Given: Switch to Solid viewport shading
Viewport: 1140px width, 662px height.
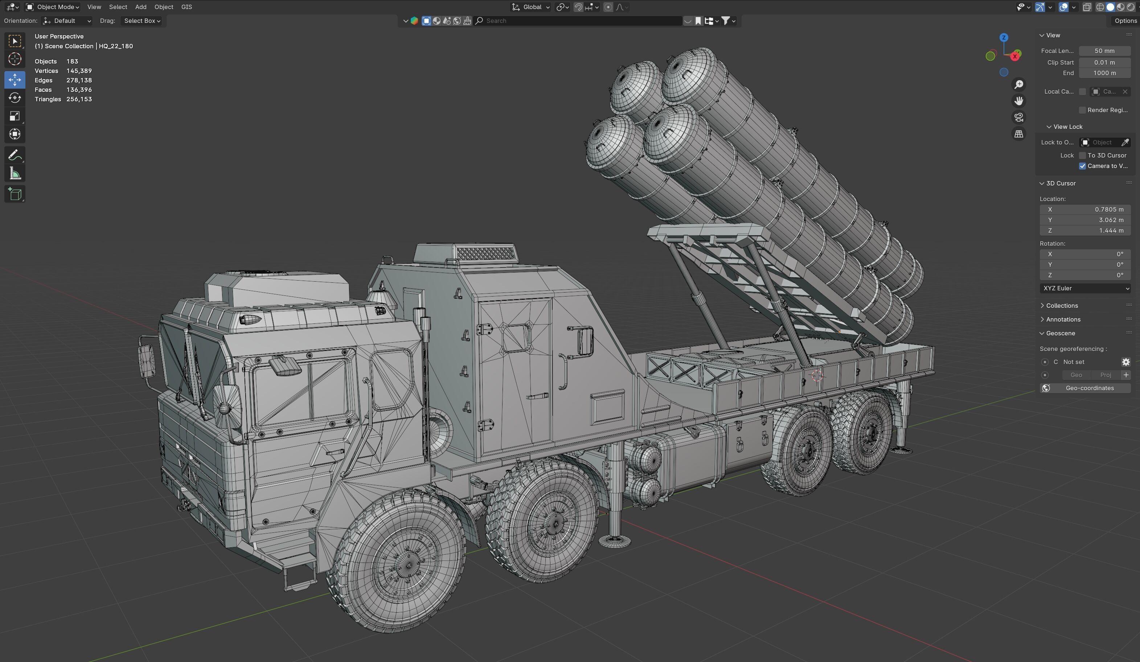Looking at the screenshot, I should (x=1110, y=7).
